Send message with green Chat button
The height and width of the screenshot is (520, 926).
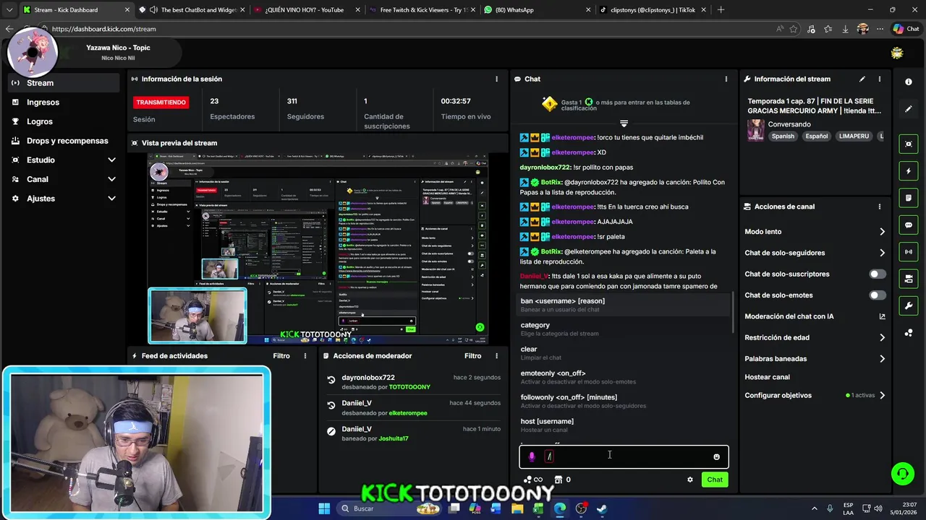point(715,480)
